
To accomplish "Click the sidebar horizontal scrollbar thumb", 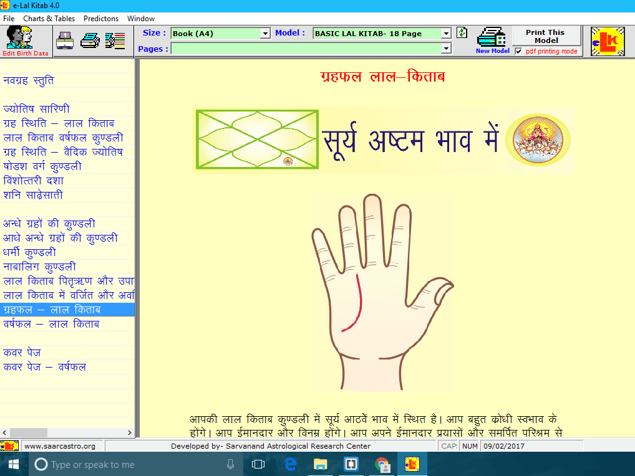I will click(28, 433).
